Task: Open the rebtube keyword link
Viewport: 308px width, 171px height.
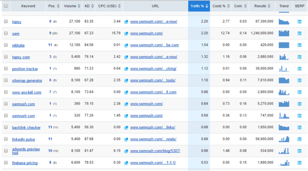Action: pyautogui.click(x=18, y=45)
